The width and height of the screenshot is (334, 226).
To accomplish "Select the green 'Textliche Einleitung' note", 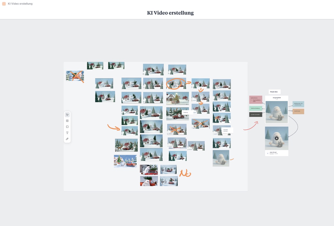I will pyautogui.click(x=255, y=108).
